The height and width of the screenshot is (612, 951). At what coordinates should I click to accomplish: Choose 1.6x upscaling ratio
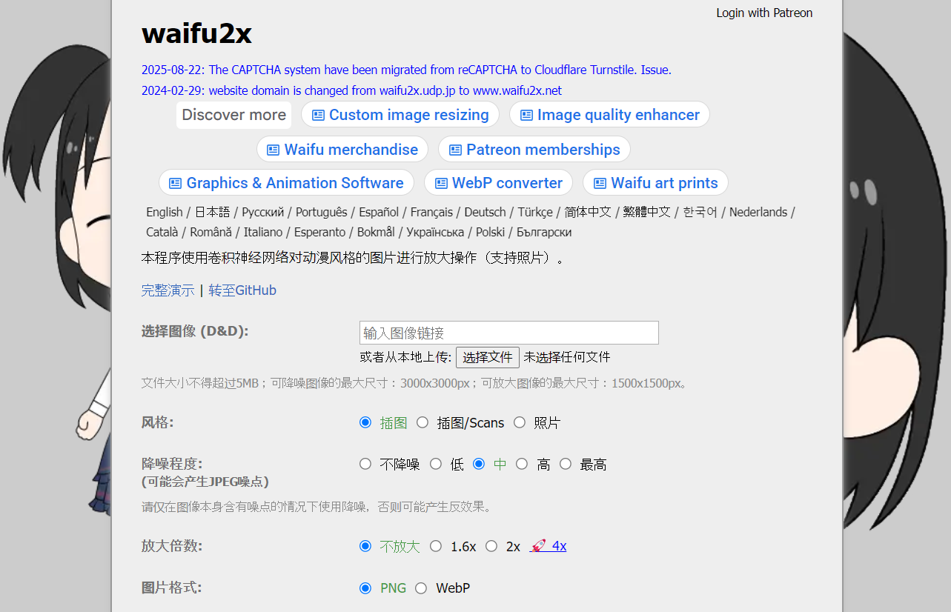click(436, 546)
